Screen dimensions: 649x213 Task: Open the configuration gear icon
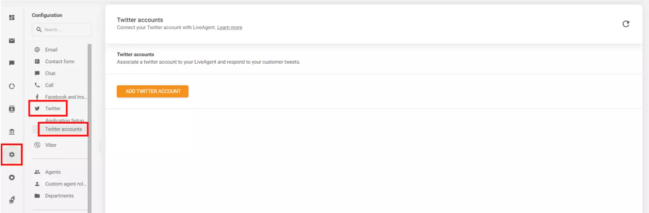12,155
